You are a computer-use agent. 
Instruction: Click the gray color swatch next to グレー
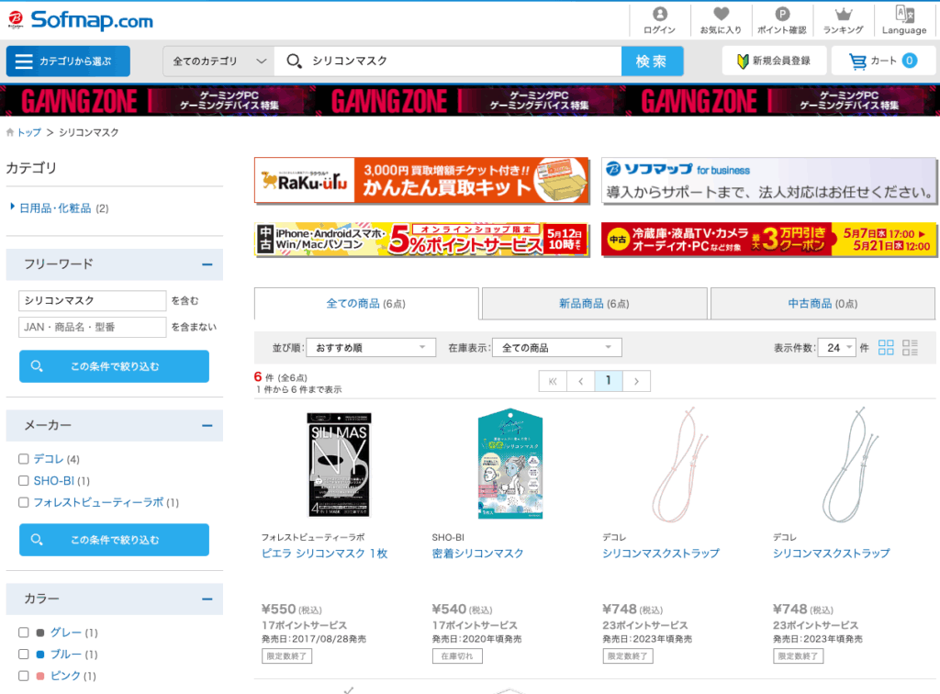coord(40,632)
